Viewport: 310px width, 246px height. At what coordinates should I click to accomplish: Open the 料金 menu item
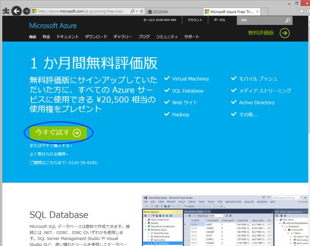[x=46, y=37]
